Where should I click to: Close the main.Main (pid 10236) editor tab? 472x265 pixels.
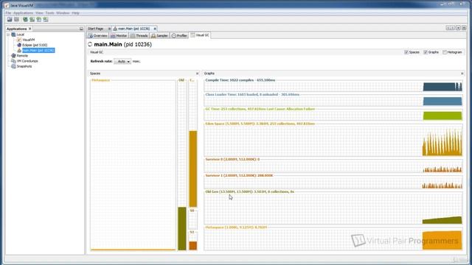pyautogui.click(x=155, y=29)
